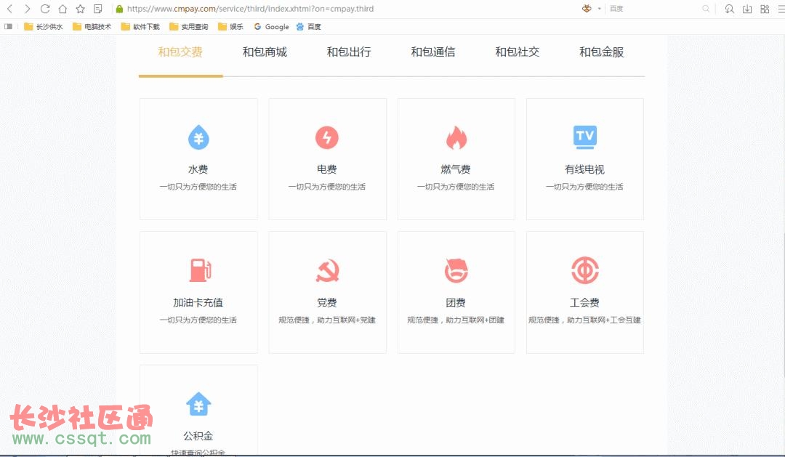Click the 百度 search input field
The width and height of the screenshot is (785, 457).
pos(653,9)
